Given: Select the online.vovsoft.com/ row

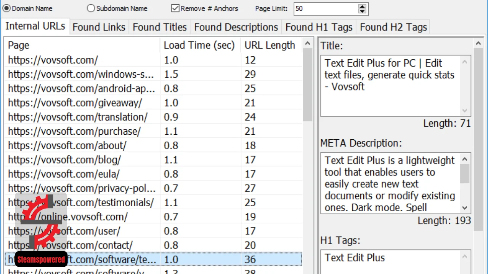Looking at the screenshot, I should click(x=153, y=217).
